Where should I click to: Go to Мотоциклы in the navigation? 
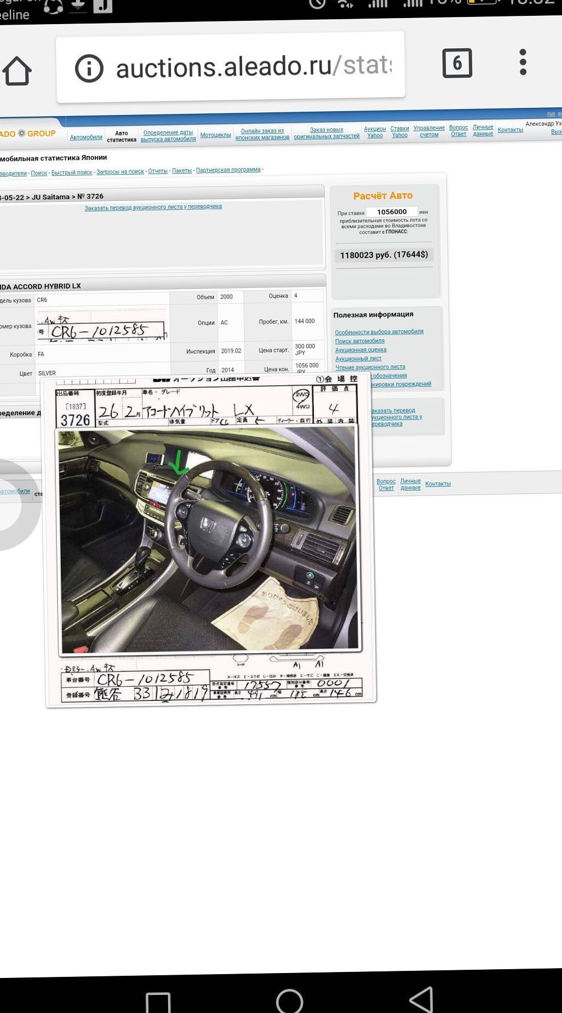(x=216, y=135)
